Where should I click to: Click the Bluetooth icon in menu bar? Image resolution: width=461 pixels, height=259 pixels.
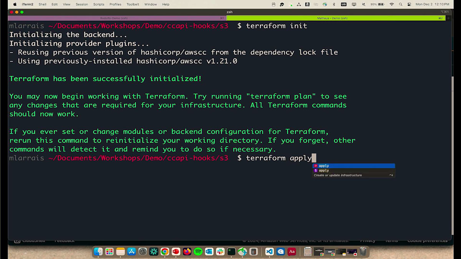334,4
